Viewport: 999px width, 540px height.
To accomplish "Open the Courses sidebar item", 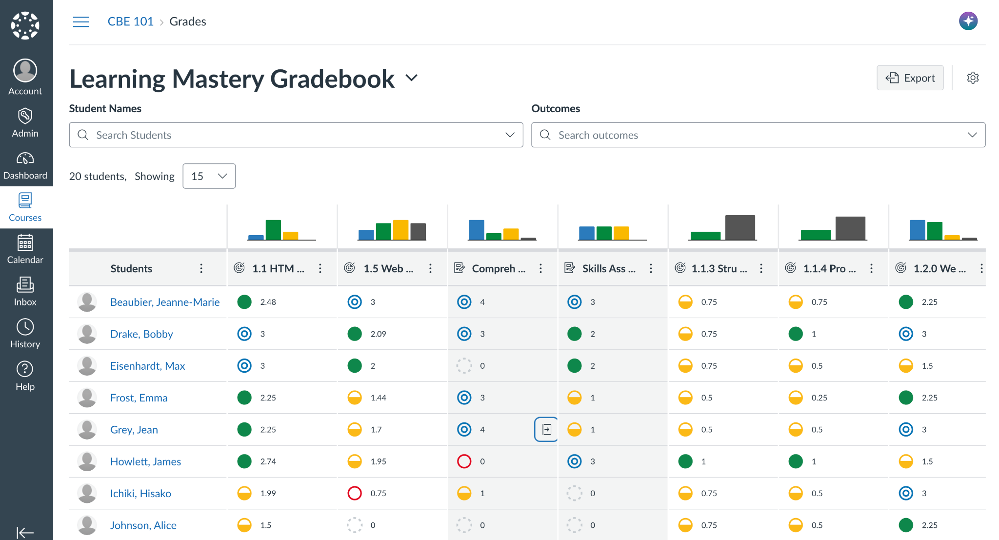I will 25,207.
